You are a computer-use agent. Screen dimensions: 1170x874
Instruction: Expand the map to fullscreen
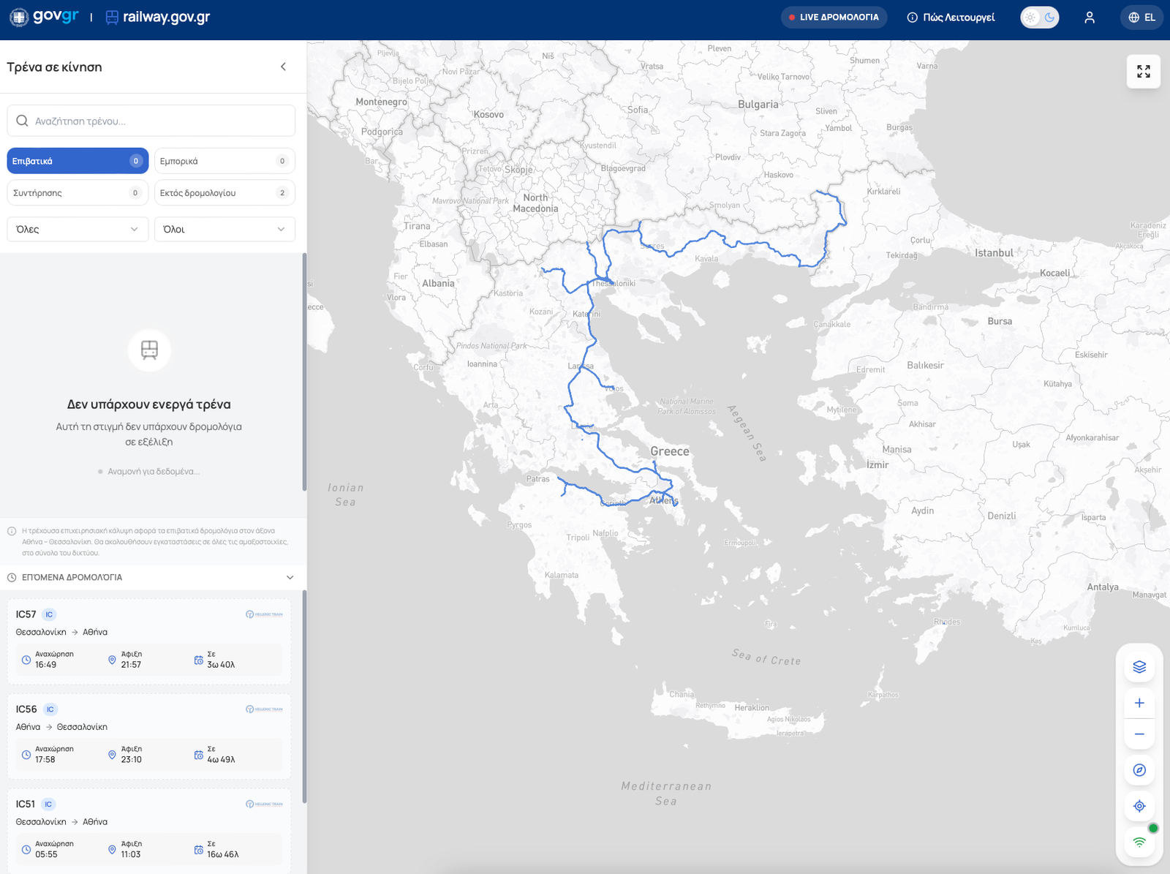(x=1144, y=72)
